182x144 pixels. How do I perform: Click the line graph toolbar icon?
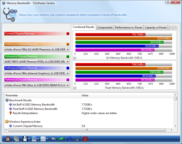click(x=43, y=139)
